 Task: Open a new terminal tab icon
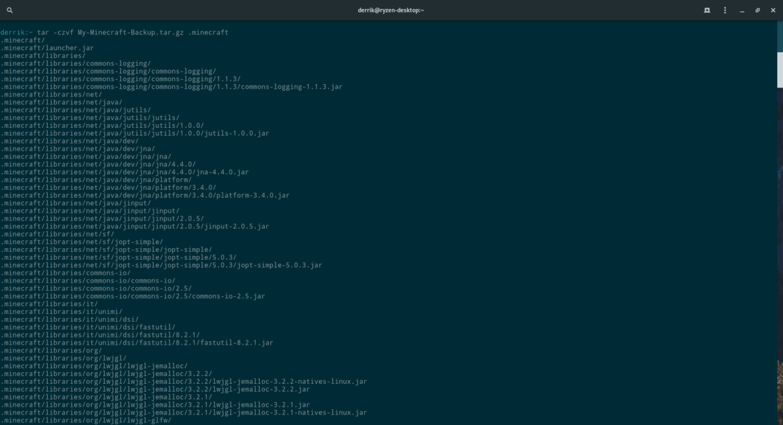(707, 10)
